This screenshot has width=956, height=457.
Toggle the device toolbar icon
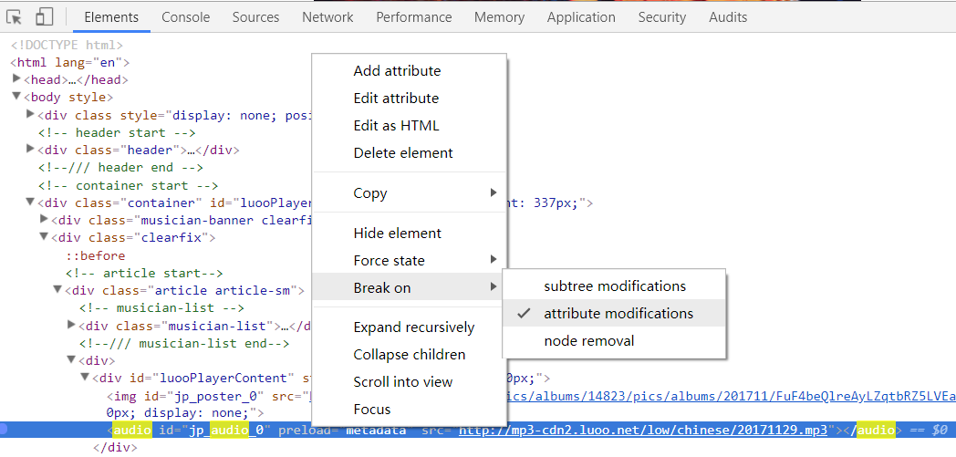(45, 17)
